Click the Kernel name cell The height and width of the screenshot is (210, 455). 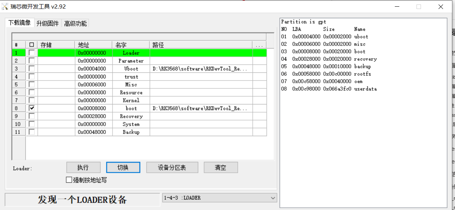(131, 100)
